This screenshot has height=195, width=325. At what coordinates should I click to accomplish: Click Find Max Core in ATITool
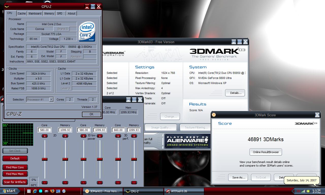pos(15,167)
